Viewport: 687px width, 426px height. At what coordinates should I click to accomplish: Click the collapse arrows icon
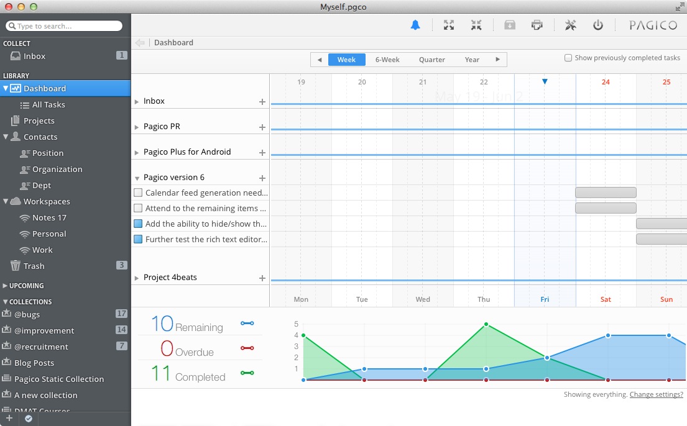476,25
